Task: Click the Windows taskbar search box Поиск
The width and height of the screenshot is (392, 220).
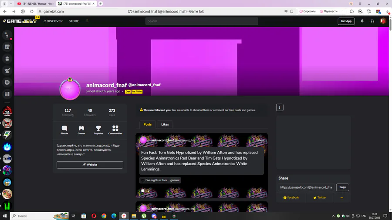Action: click(x=39, y=216)
